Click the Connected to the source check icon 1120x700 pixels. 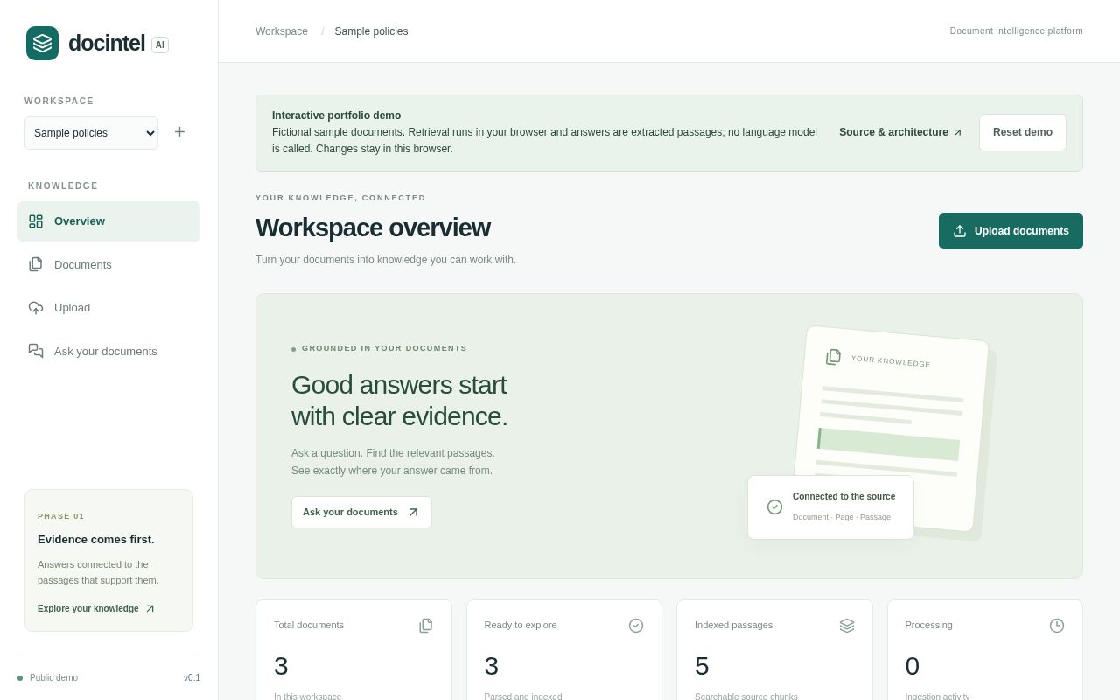pyautogui.click(x=774, y=507)
